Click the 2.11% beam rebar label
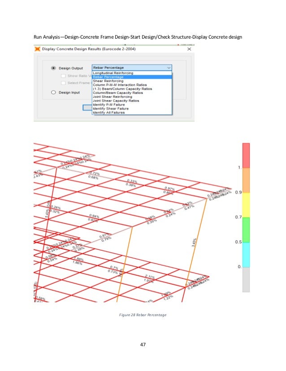 point(150,277)
